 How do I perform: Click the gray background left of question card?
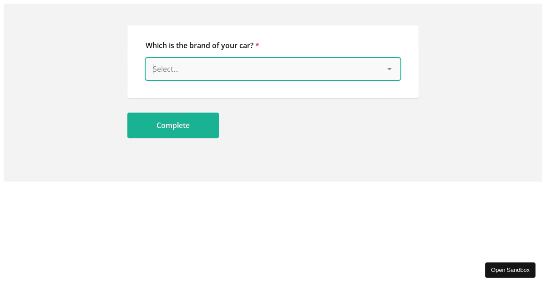[66, 62]
